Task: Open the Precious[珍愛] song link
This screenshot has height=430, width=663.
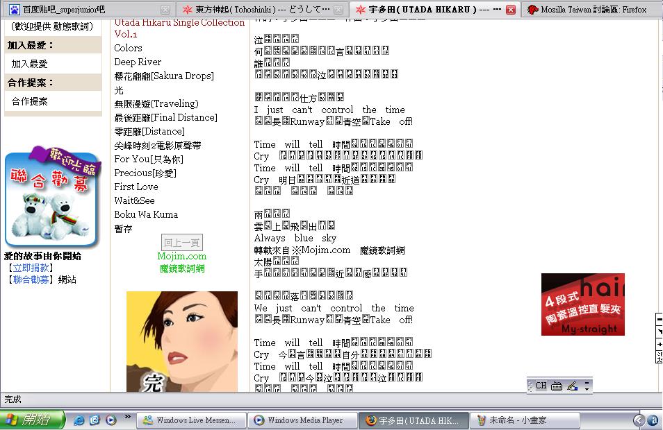Action: click(145, 173)
